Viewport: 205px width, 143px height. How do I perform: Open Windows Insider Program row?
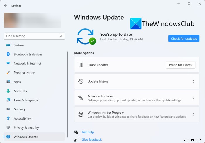137,114
